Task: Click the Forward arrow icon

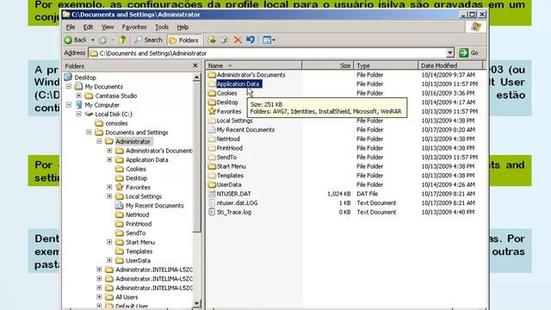Action: [102, 40]
